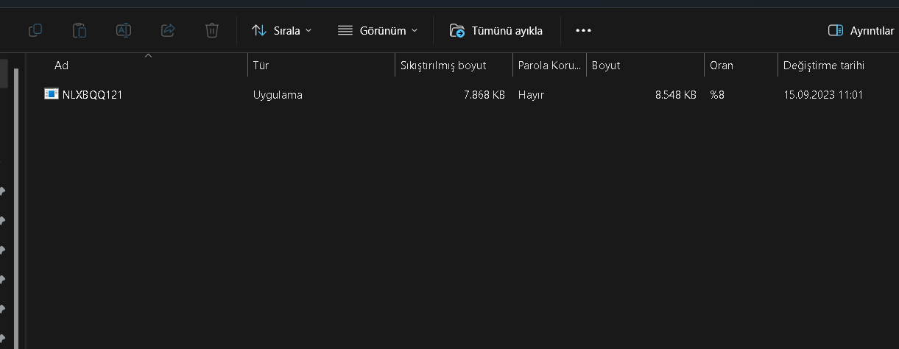Click the 15.09.2023 11:01 date cell

[823, 95]
